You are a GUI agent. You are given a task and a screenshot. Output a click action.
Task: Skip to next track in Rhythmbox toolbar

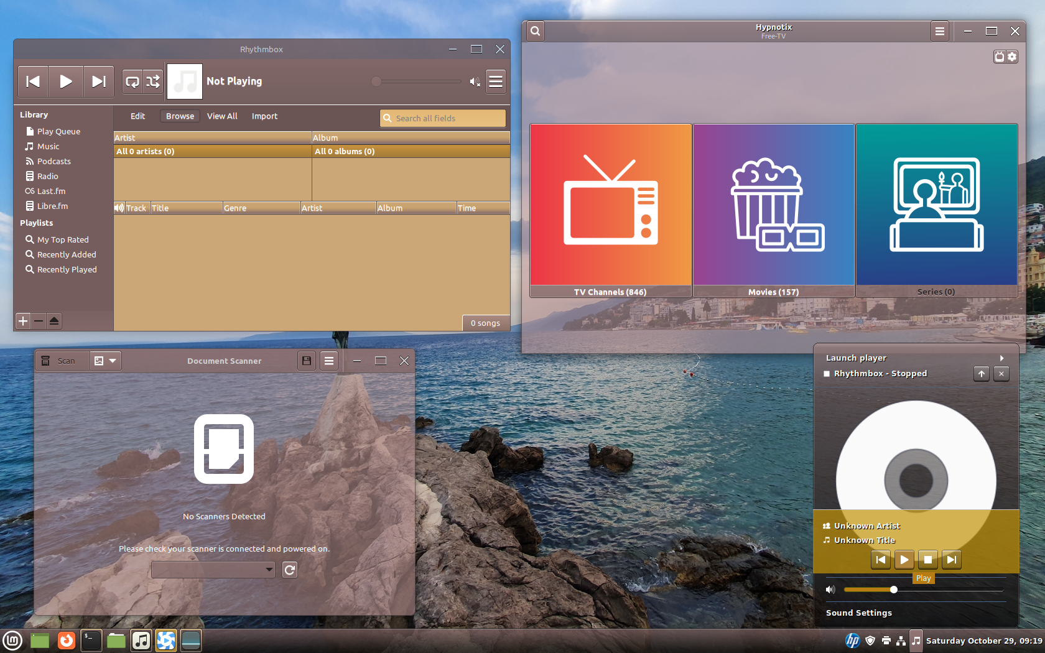tap(98, 81)
